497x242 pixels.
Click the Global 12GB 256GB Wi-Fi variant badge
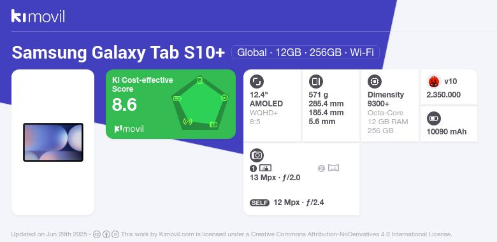306,52
